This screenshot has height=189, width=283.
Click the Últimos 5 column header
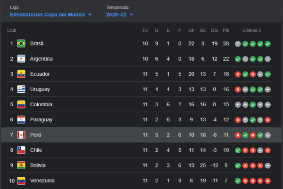pos(251,31)
